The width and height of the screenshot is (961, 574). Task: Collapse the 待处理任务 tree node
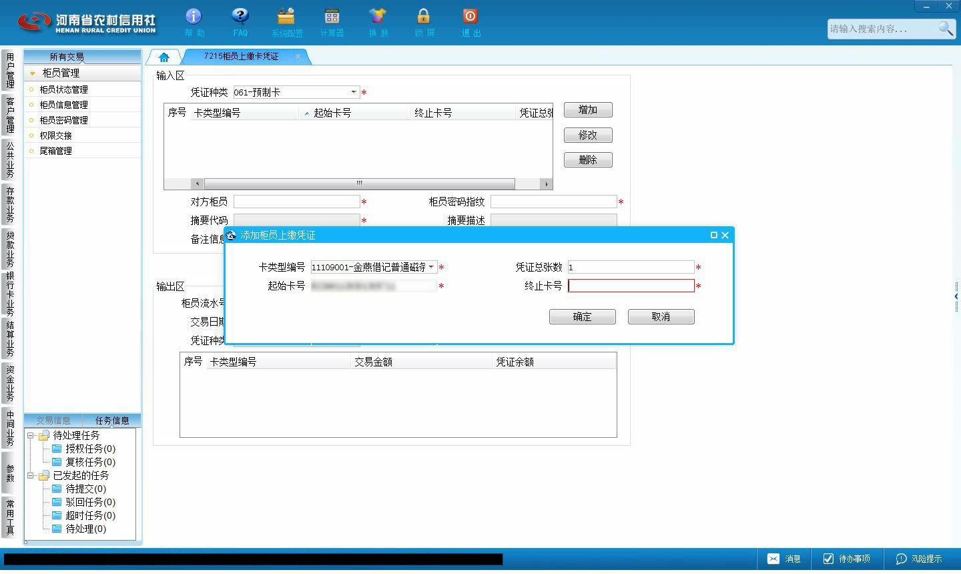pos(30,435)
